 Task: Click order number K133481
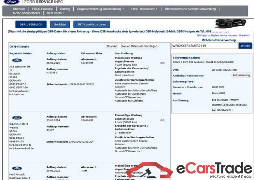52,73
